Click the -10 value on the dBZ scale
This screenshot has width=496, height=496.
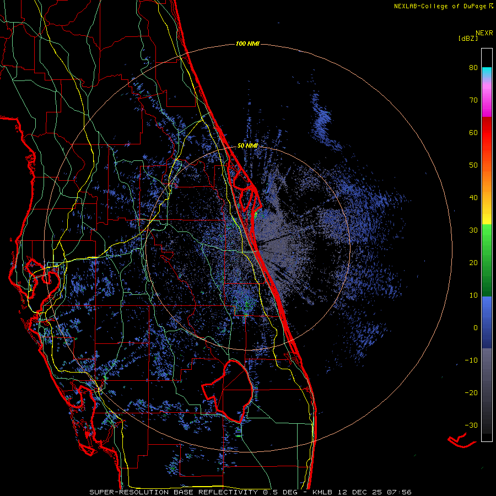coord(471,360)
